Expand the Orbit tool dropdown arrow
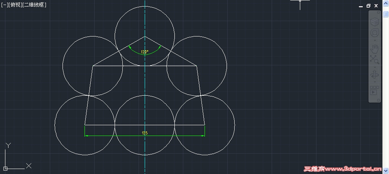389x174 pixels. 375,82
